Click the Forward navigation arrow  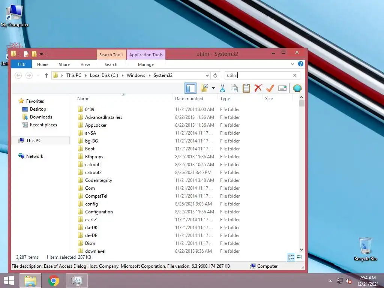(29, 75)
